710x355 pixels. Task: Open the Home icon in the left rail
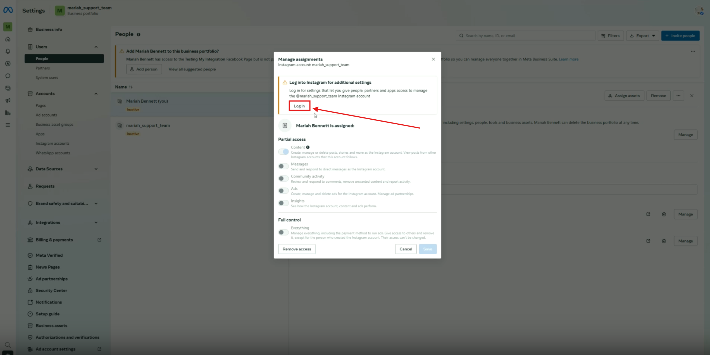click(x=8, y=39)
